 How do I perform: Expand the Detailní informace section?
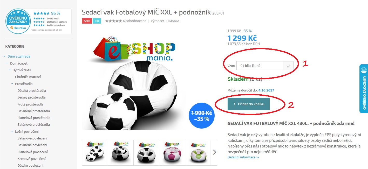[x=243, y=157]
